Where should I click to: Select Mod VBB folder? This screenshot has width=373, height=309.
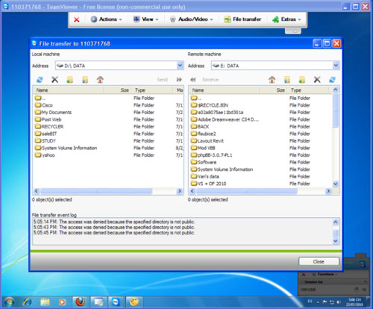(x=203, y=148)
